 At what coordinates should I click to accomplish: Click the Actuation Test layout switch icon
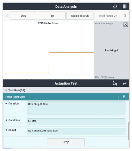click(115, 83)
